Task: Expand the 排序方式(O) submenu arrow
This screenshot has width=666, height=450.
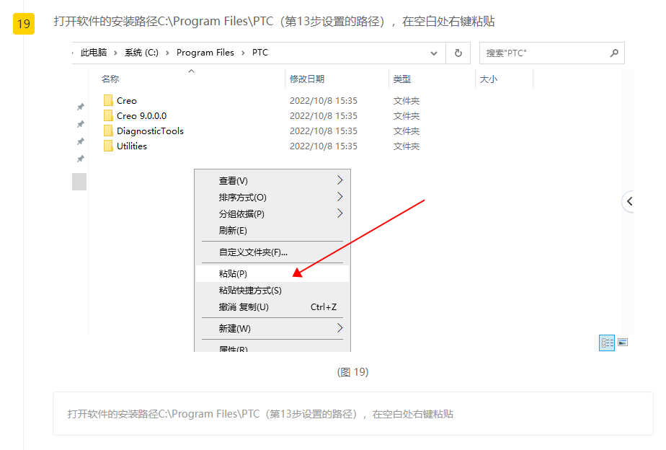Action: tap(339, 197)
